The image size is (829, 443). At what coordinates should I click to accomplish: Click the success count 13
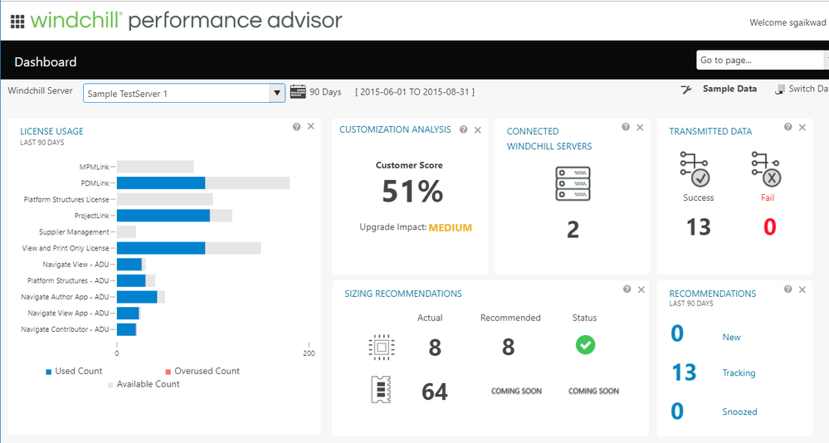click(699, 227)
